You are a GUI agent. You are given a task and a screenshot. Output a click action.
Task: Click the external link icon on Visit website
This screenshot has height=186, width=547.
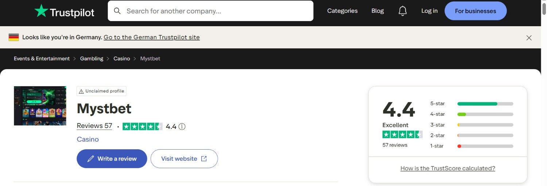tap(204, 159)
